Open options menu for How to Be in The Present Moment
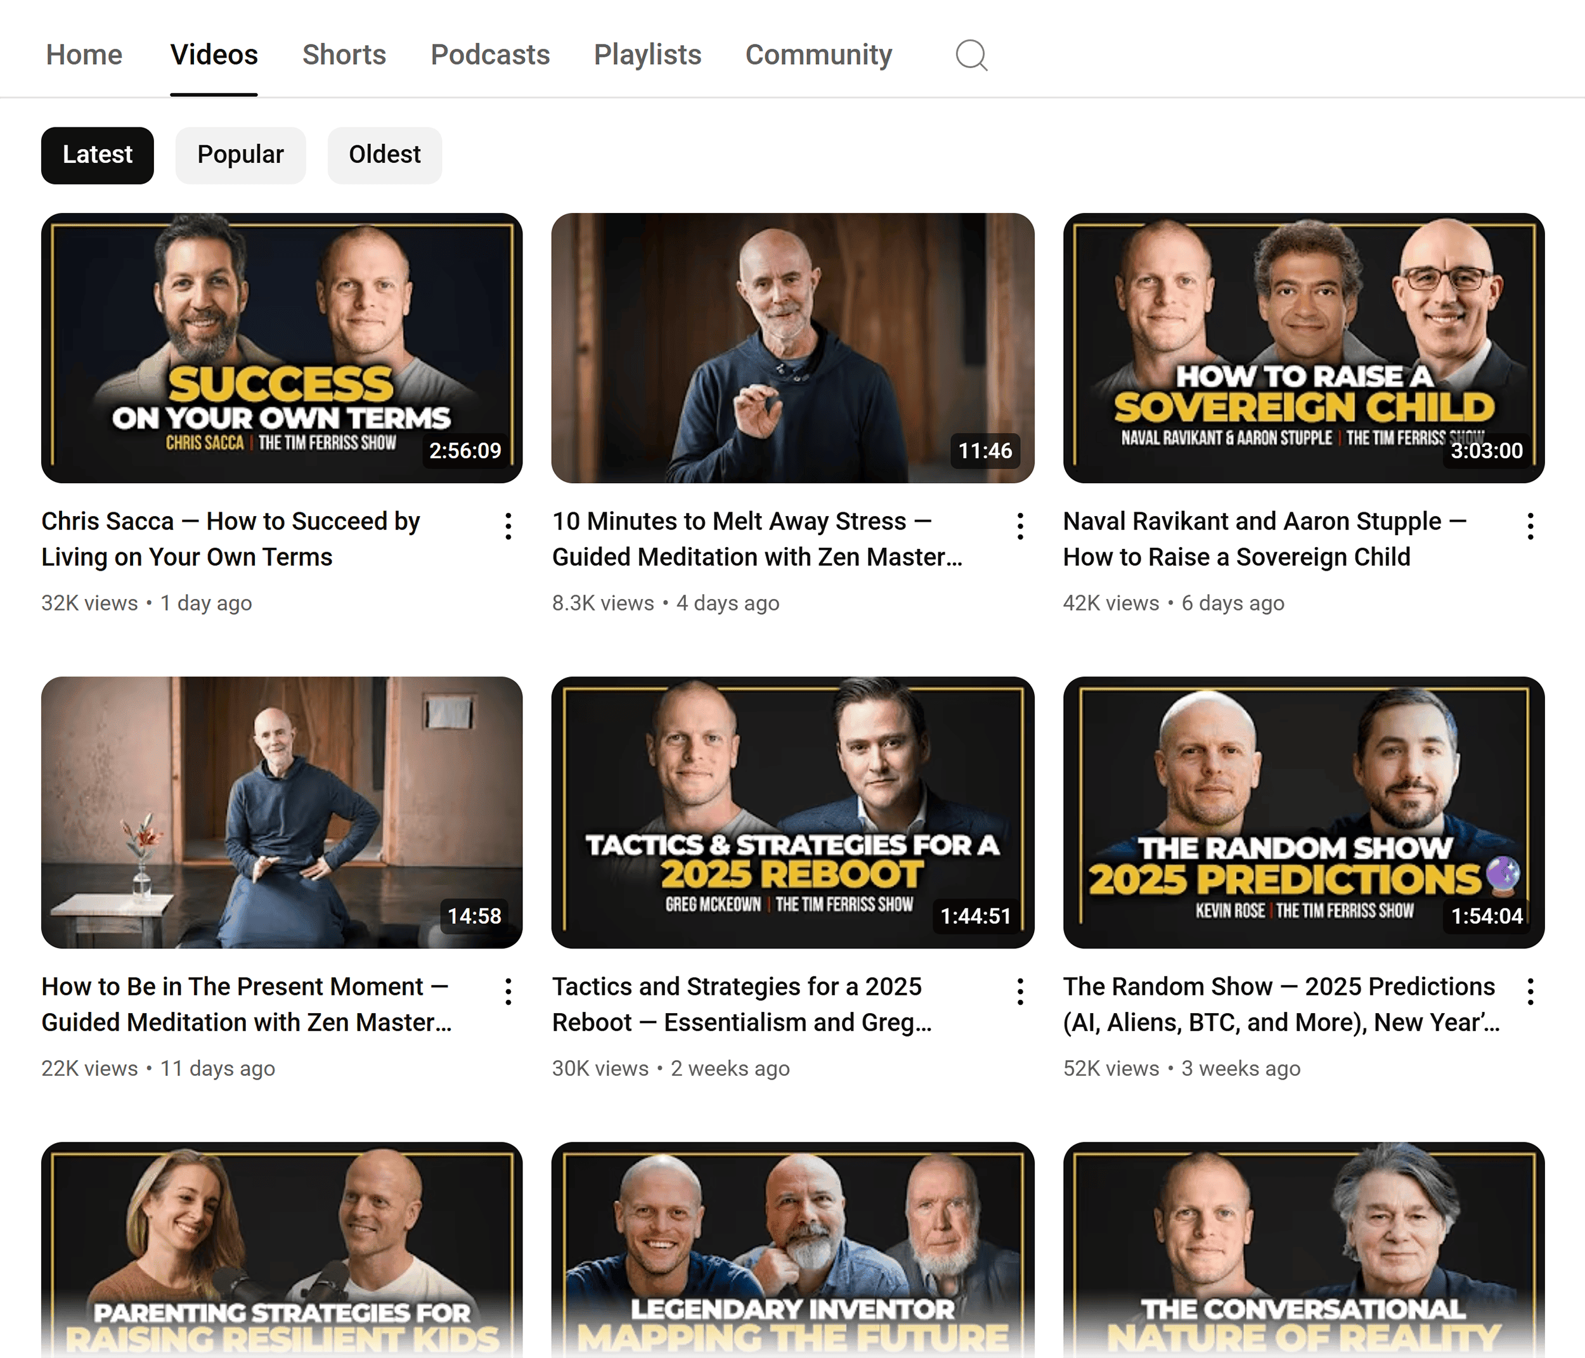This screenshot has width=1585, height=1358. point(508,992)
